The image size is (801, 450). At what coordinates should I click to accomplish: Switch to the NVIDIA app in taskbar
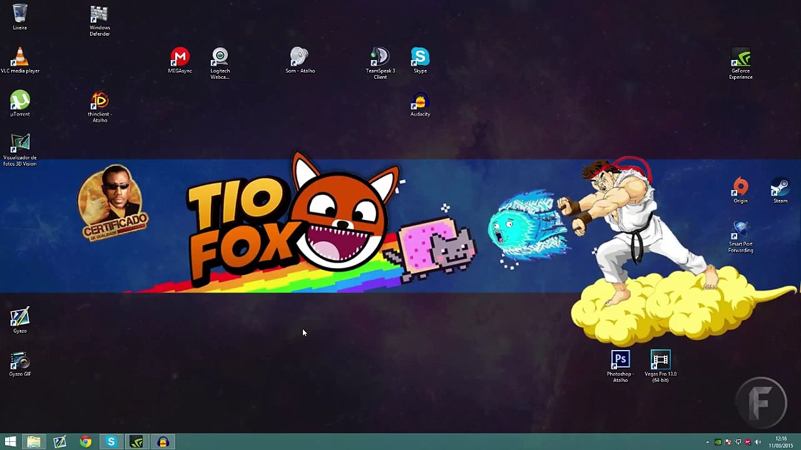coord(136,442)
